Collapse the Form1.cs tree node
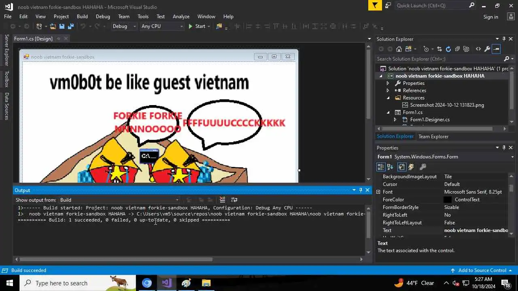This screenshot has width=518, height=291. (388, 112)
